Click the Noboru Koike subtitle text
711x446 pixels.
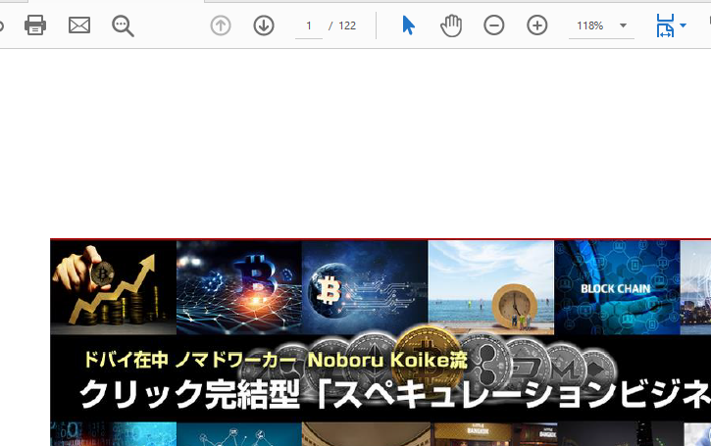[x=275, y=360]
